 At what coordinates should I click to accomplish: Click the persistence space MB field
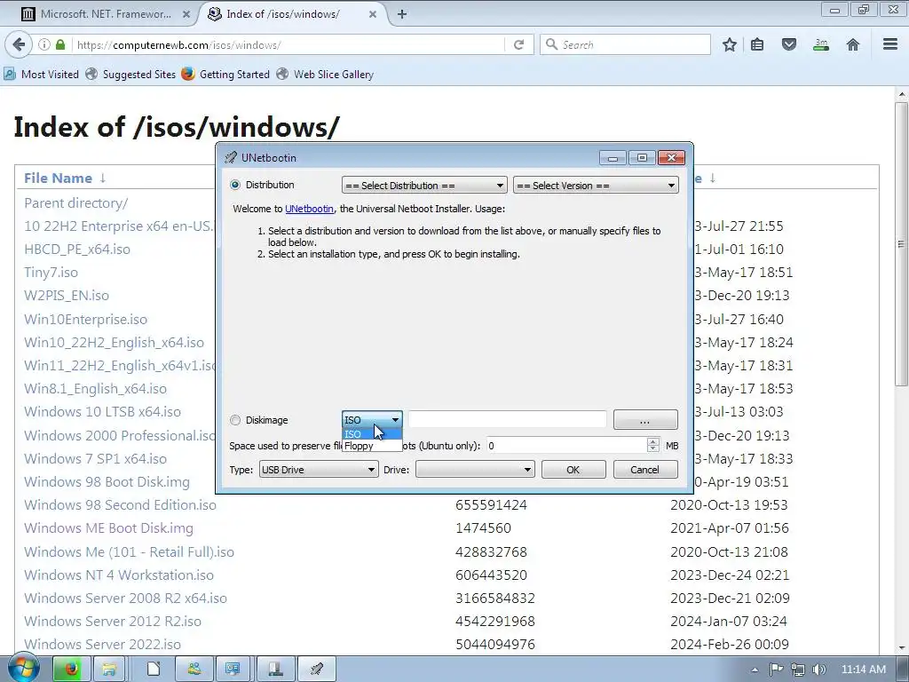coord(566,446)
